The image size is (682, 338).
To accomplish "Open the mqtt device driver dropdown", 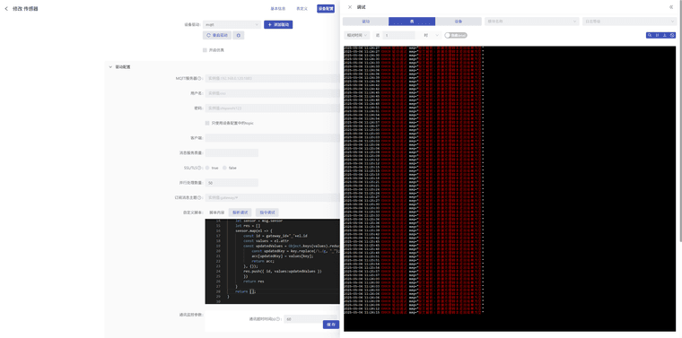I will [x=232, y=25].
